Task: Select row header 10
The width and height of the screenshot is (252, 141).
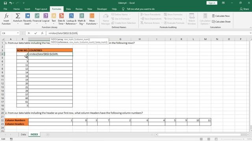Action: (x=2, y=76)
